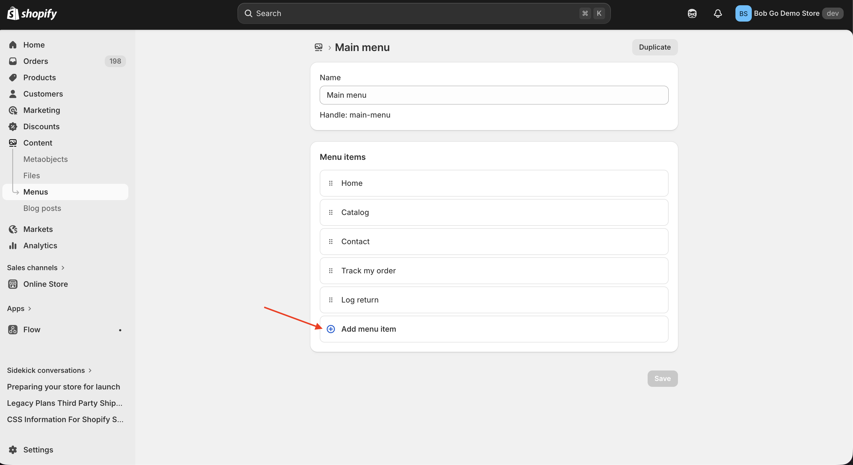Open the notifications bell
This screenshot has width=853, height=465.
(718, 13)
